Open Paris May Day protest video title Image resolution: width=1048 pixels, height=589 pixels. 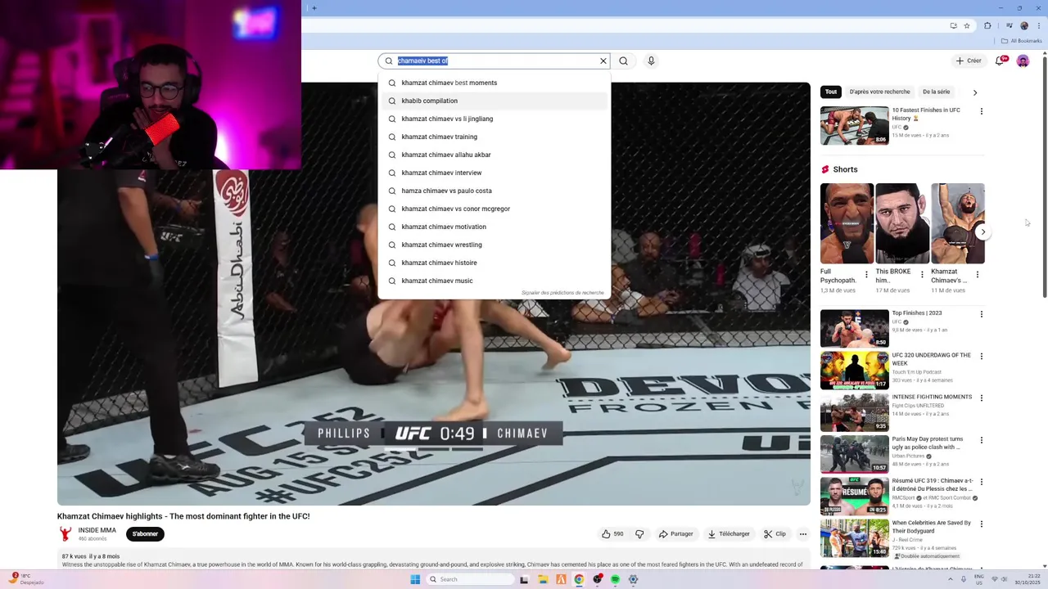[928, 443]
